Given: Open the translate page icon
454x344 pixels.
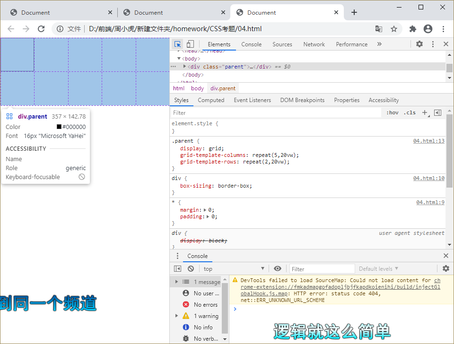Looking at the screenshot, I should point(378,29).
